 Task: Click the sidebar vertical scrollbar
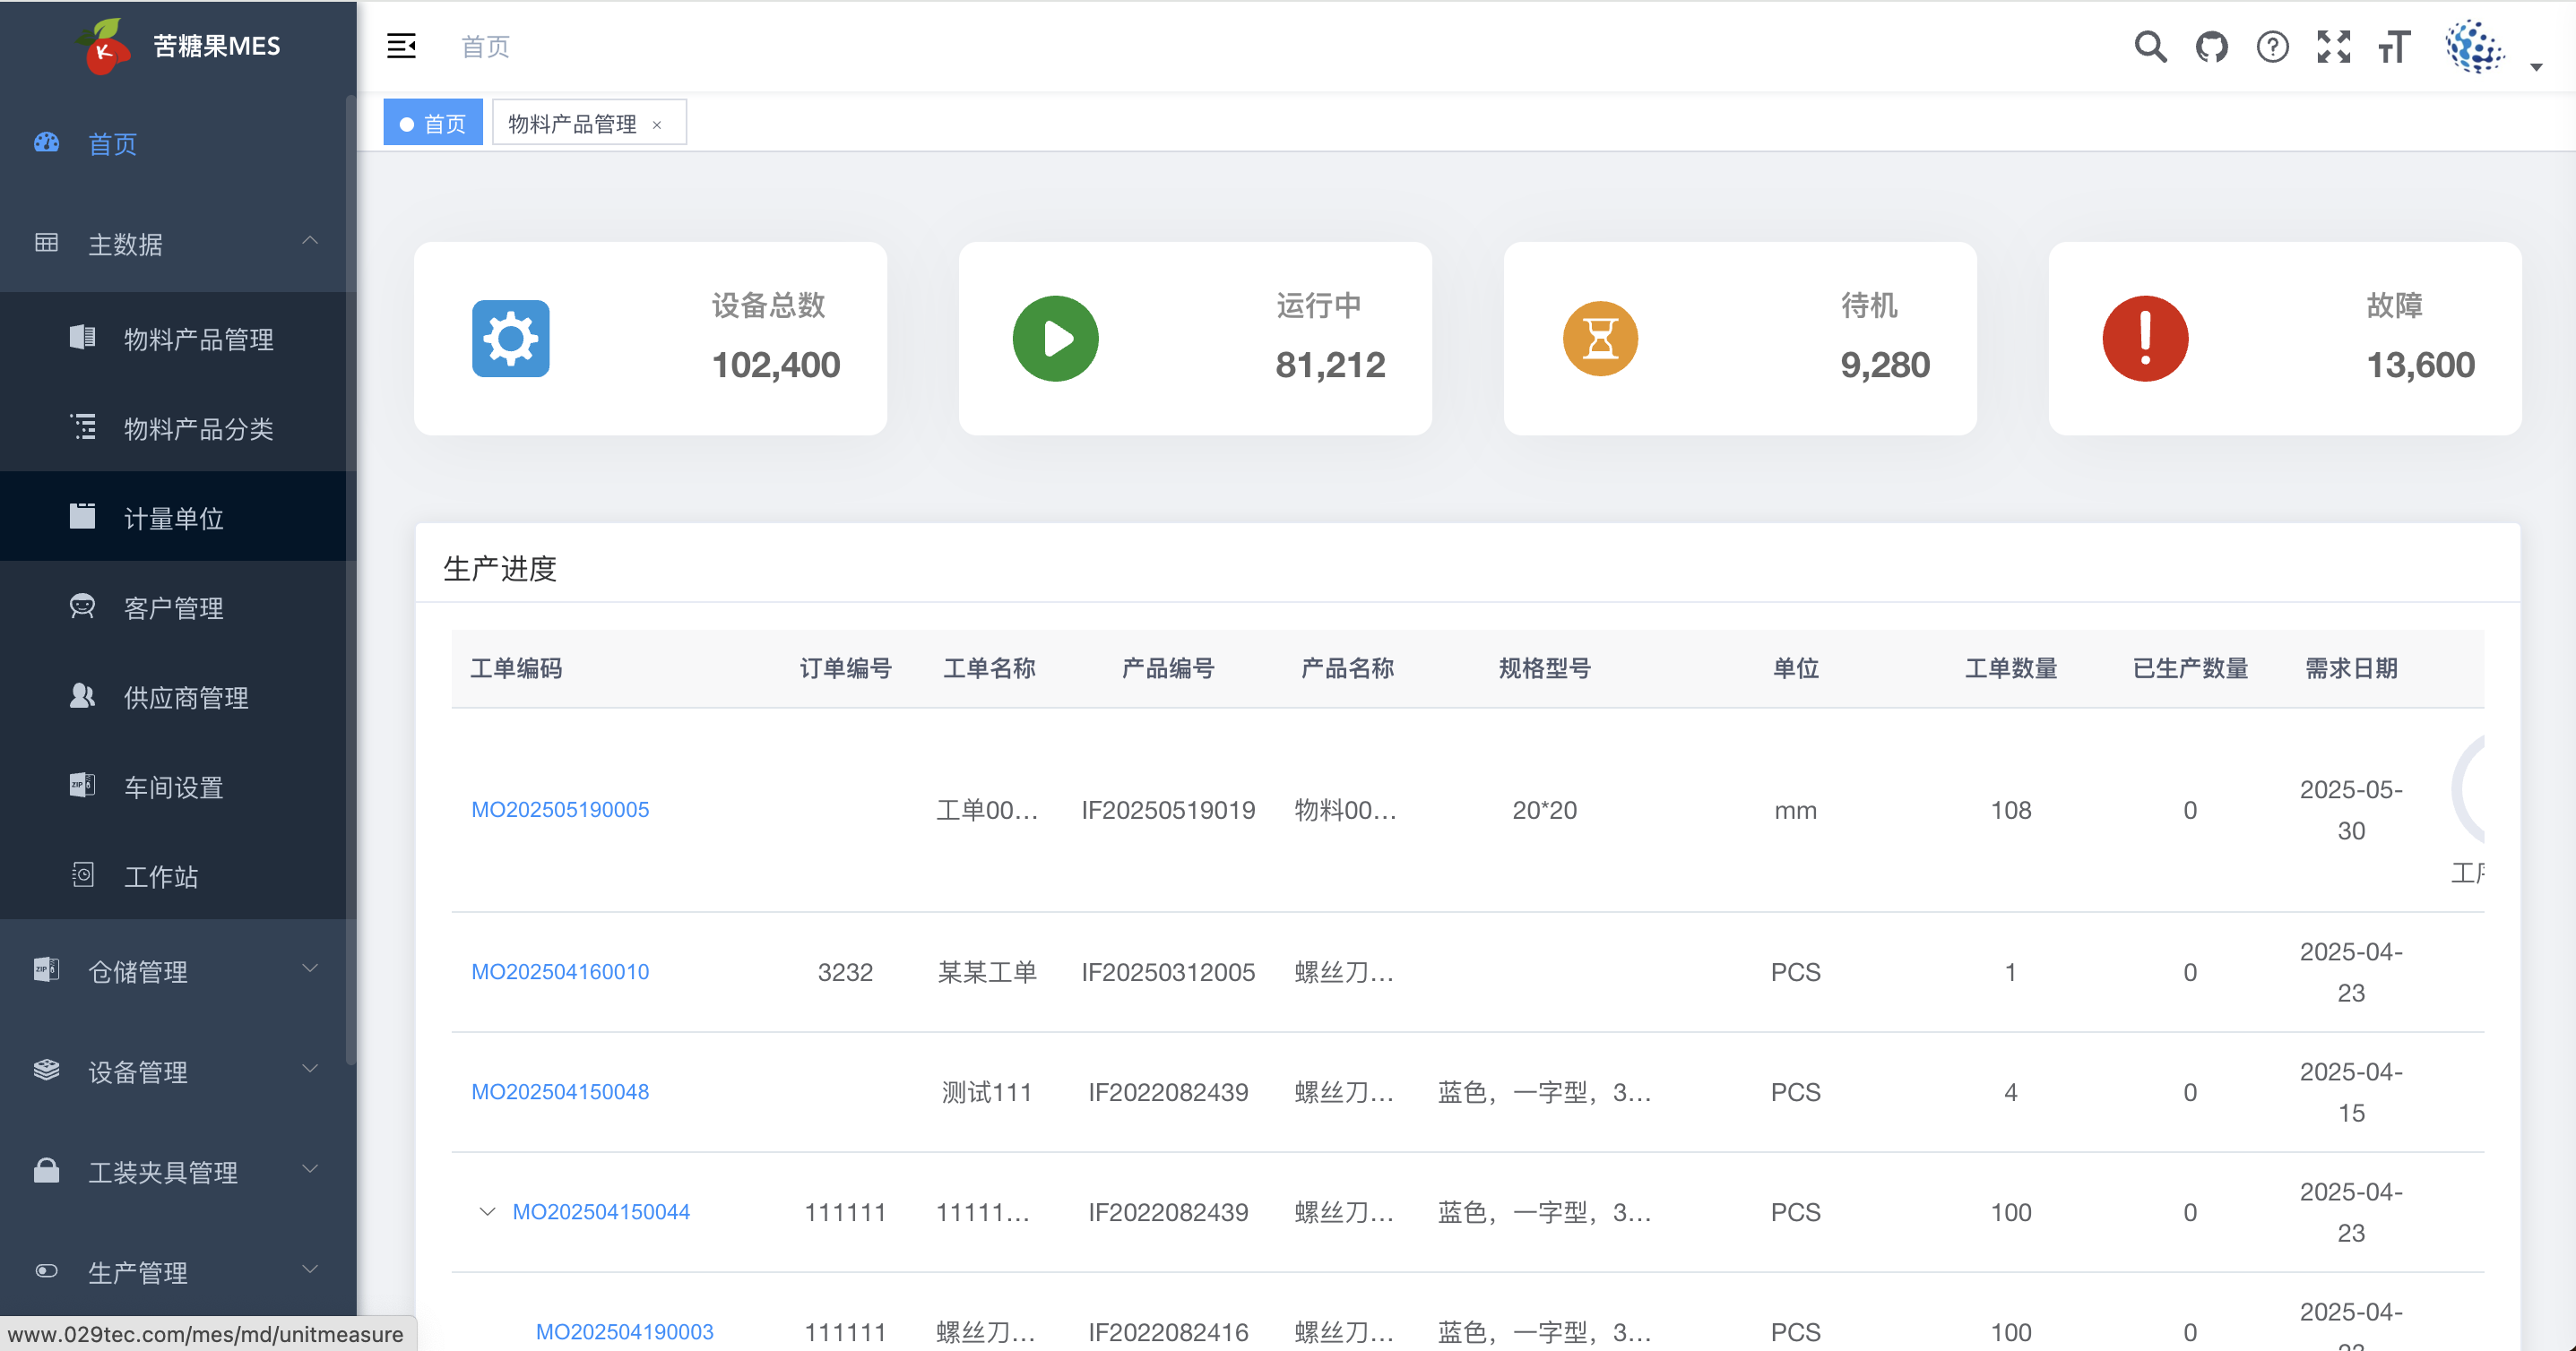tap(350, 580)
